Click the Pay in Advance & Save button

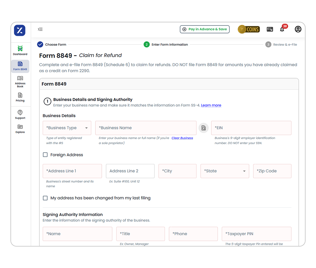tap(204, 29)
